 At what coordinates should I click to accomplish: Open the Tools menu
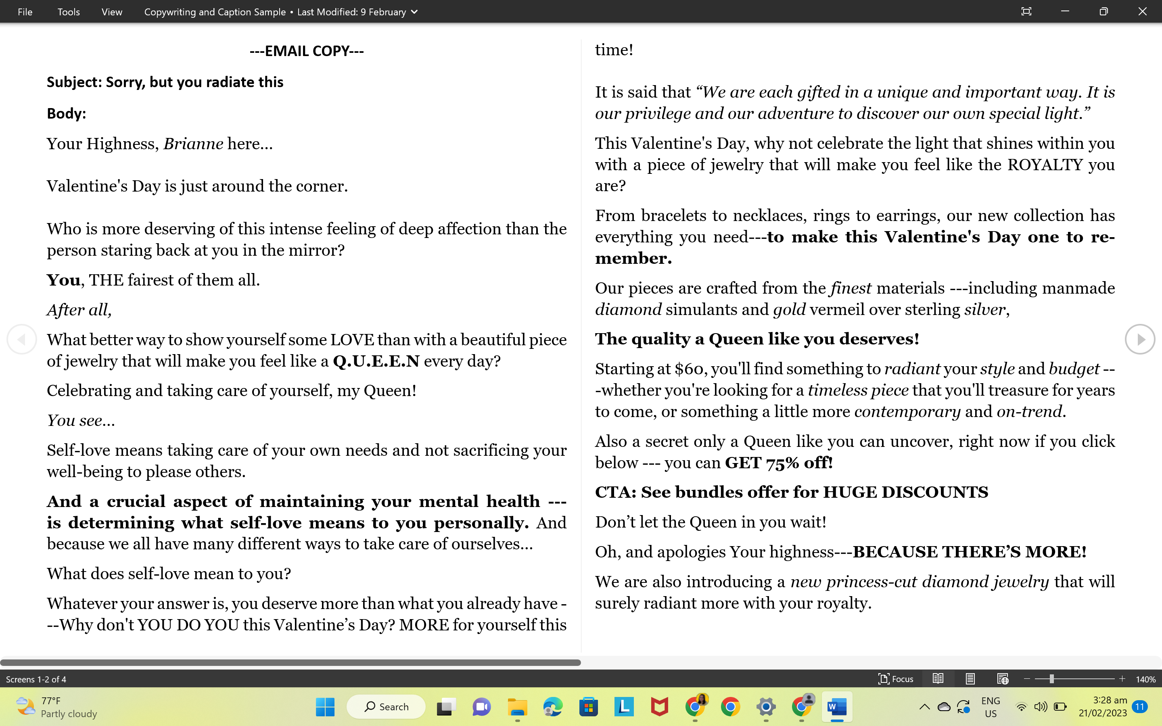click(69, 12)
